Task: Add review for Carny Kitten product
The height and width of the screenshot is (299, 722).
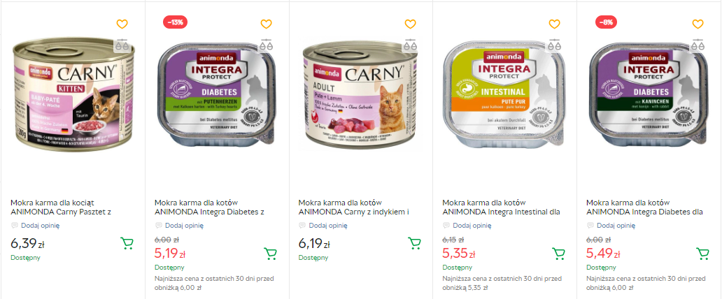Action: click(x=40, y=226)
